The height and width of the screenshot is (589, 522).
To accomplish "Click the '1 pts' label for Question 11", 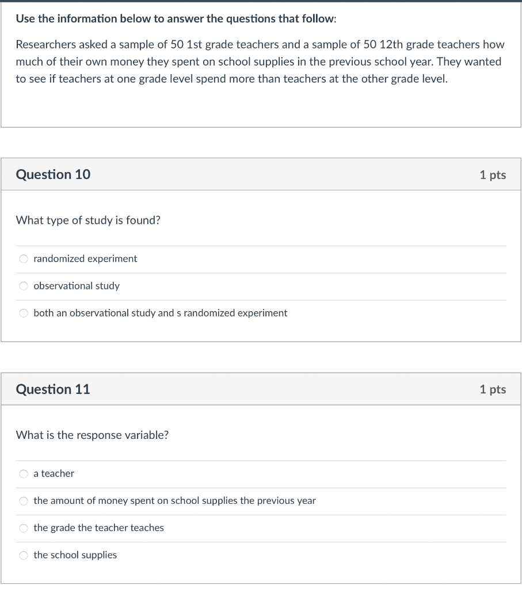I will (493, 389).
